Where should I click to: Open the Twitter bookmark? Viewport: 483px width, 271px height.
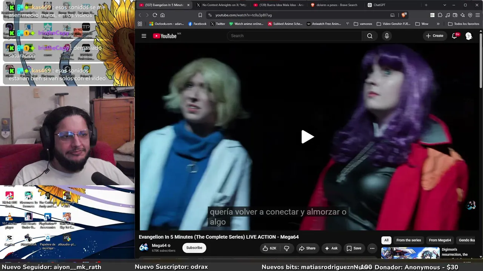coord(218,24)
